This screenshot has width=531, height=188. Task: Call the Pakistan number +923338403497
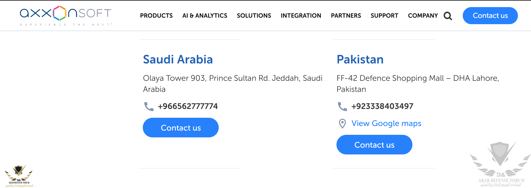pos(382,106)
